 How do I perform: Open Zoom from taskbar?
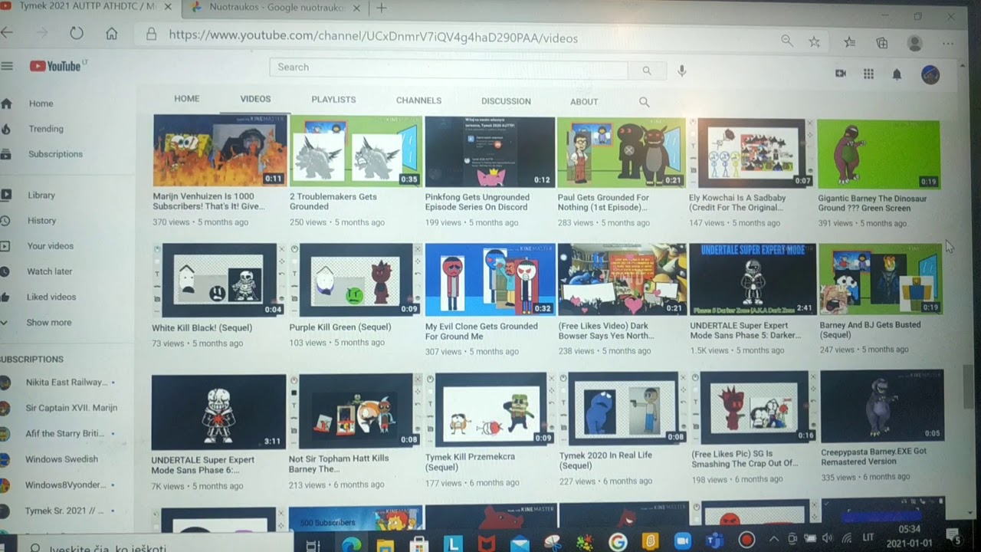[x=682, y=541]
